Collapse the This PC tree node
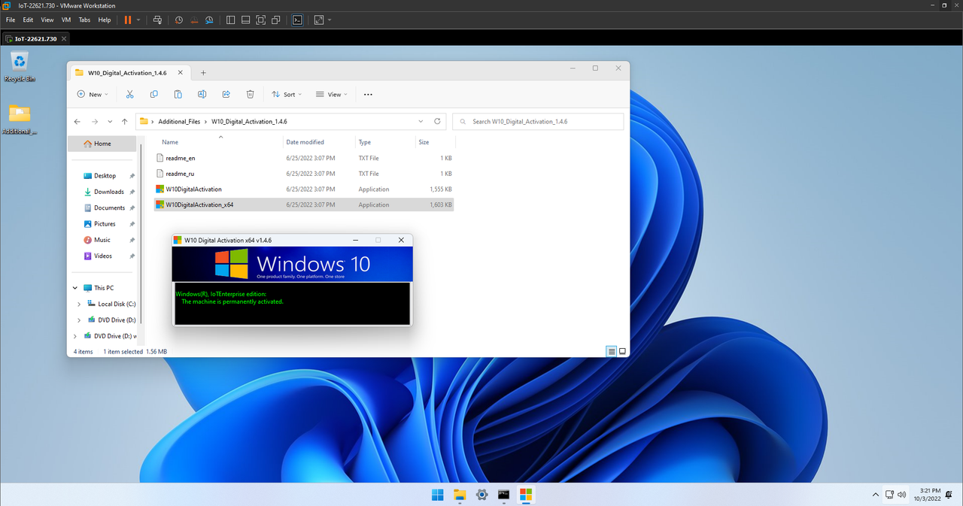Viewport: 963px width, 506px height. pos(75,288)
